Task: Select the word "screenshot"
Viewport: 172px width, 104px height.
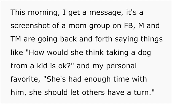Action: (30, 26)
